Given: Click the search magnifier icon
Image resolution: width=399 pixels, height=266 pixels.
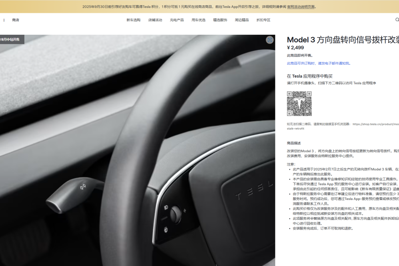Looking at the screenshot, I should point(397,20).
